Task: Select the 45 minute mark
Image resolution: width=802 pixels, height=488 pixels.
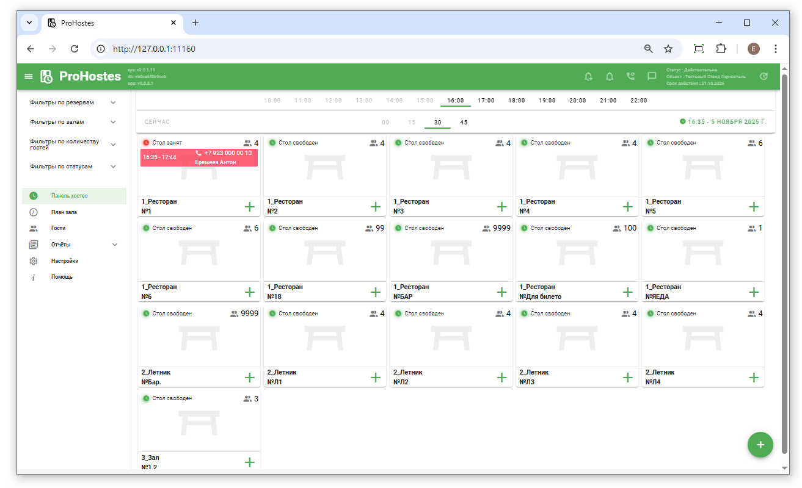Action: click(464, 123)
